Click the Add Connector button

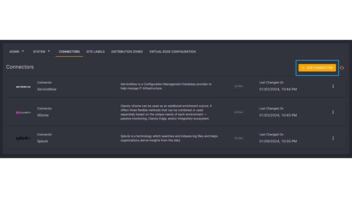tap(317, 68)
